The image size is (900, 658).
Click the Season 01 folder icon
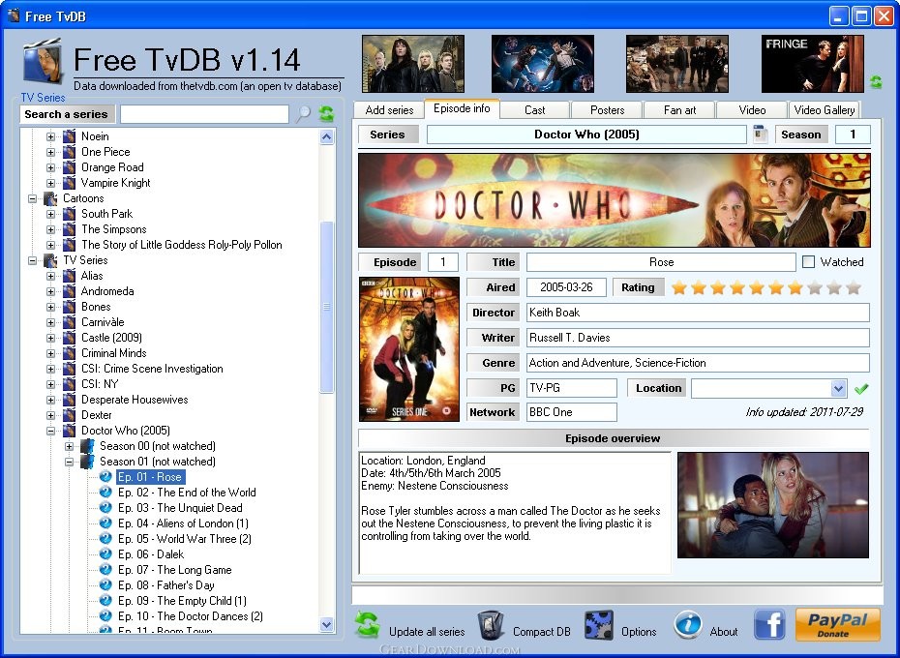pyautogui.click(x=87, y=461)
